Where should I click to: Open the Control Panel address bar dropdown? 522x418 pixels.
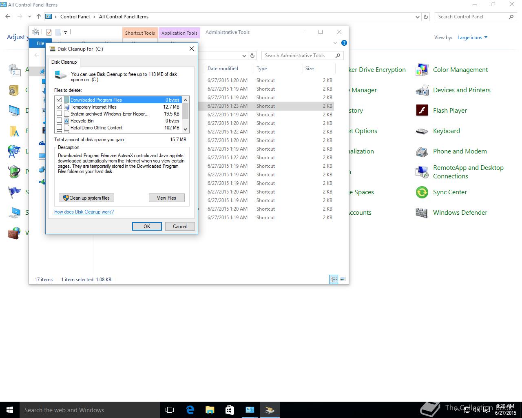click(x=417, y=17)
